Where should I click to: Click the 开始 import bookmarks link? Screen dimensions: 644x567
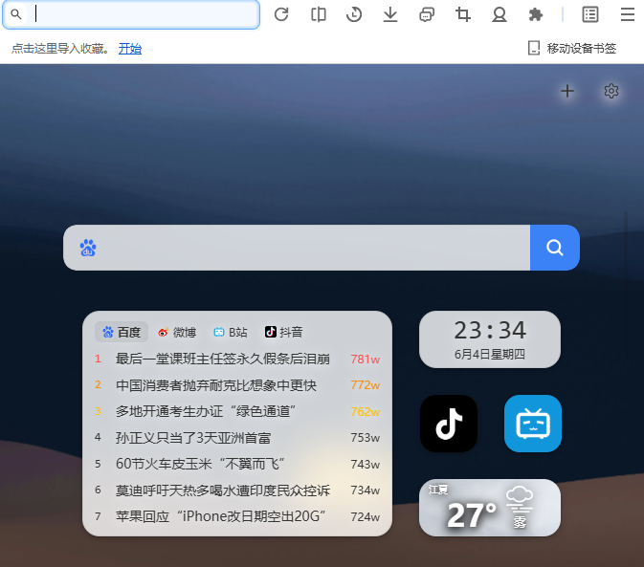pos(130,49)
